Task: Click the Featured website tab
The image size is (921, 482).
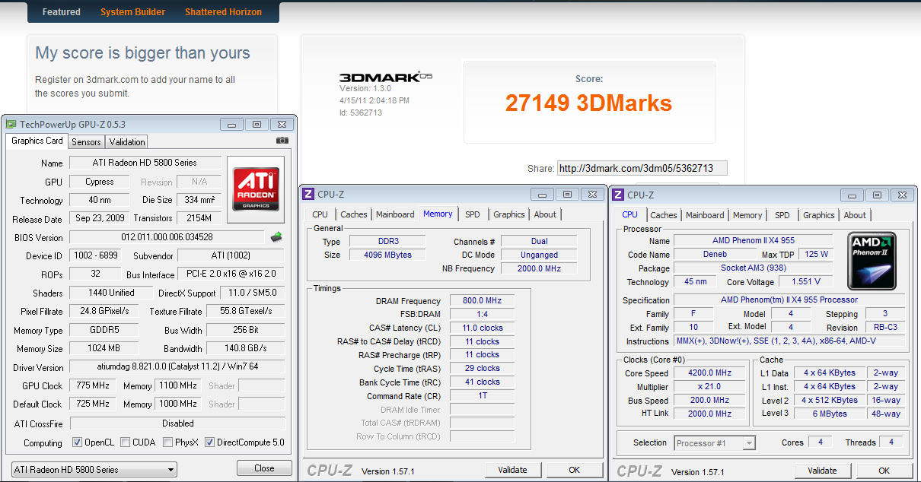Action: pos(62,12)
